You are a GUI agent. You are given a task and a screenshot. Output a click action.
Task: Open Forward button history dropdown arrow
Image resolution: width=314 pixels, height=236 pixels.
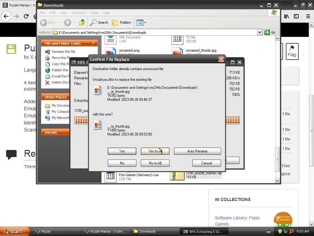click(x=75, y=22)
